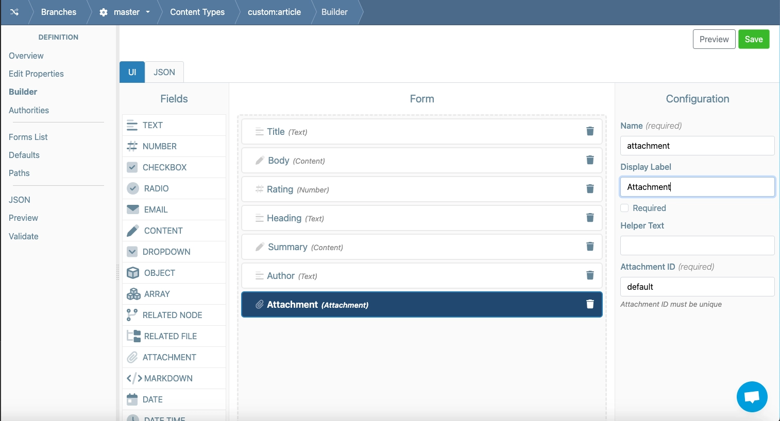Click the shuffle icon in top-left corner
The height and width of the screenshot is (421, 780).
pos(14,12)
